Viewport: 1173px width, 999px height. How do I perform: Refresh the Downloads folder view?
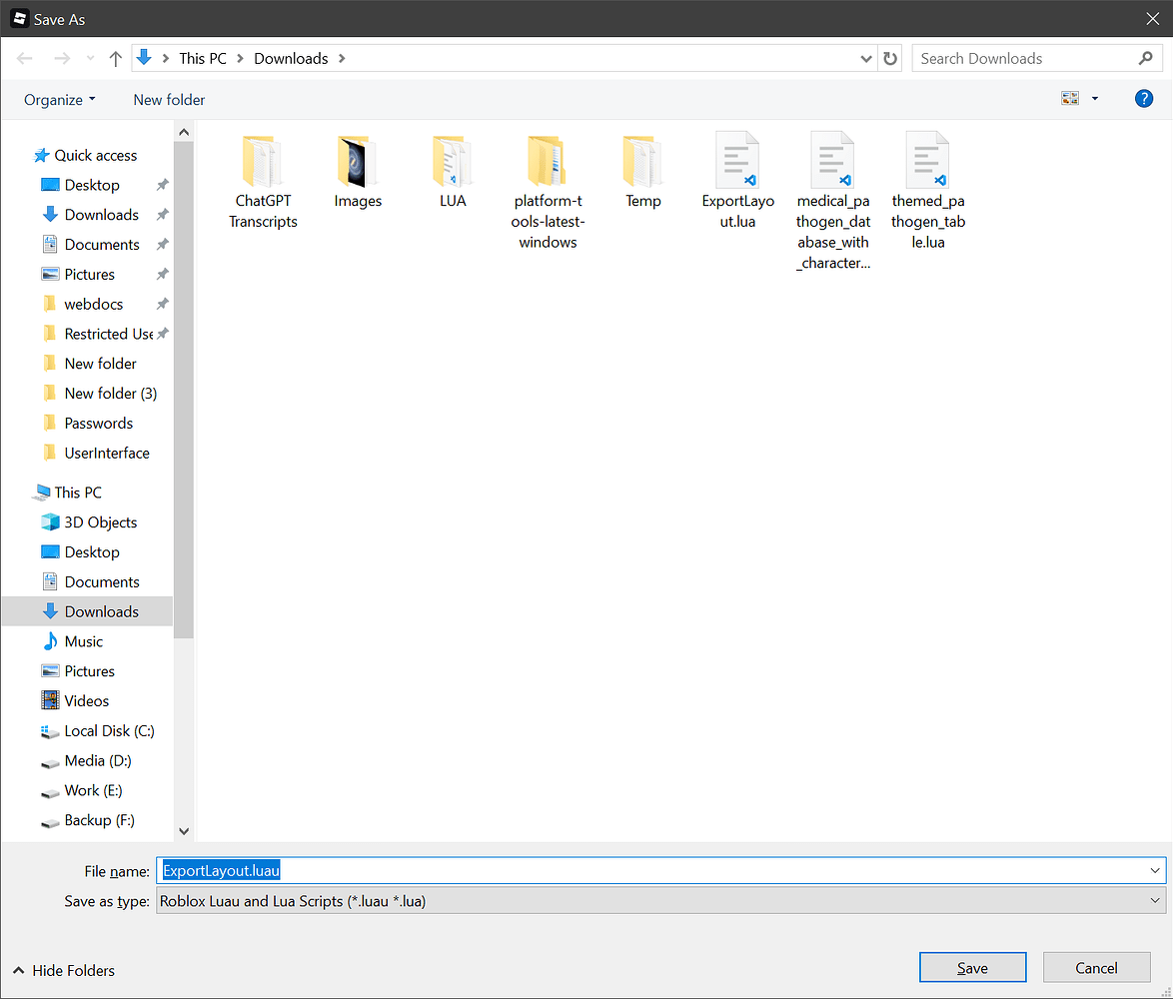(x=890, y=58)
